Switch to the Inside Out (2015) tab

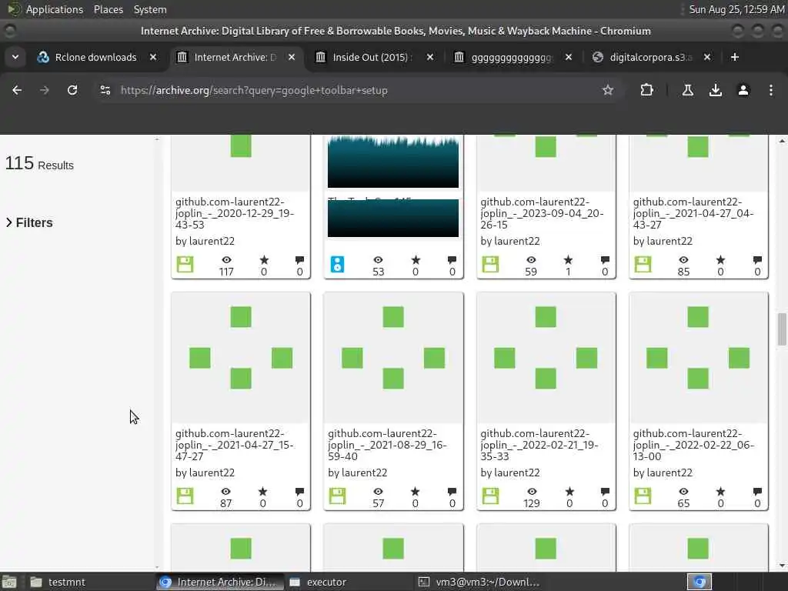372,57
